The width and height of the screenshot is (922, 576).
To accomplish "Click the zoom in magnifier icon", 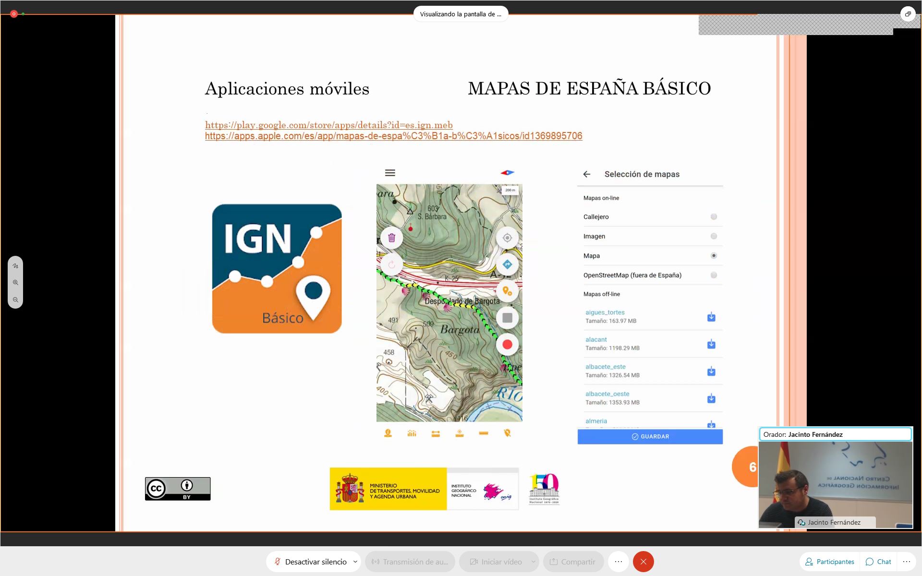I will [15, 283].
